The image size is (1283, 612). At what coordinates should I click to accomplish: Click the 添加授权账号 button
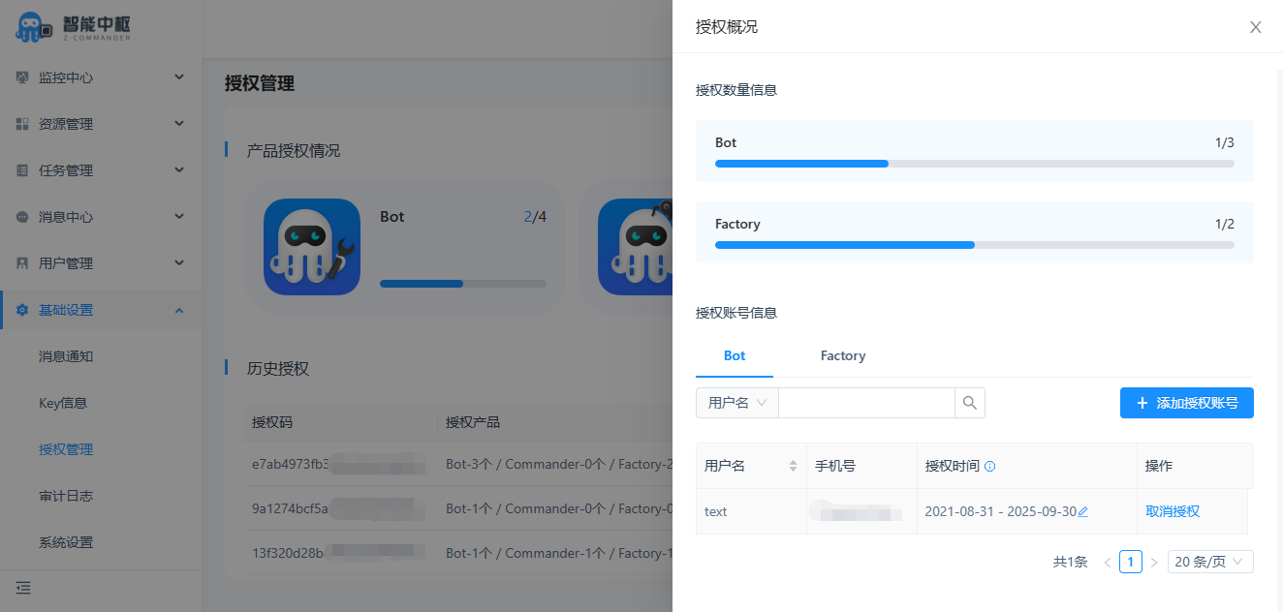point(1186,403)
